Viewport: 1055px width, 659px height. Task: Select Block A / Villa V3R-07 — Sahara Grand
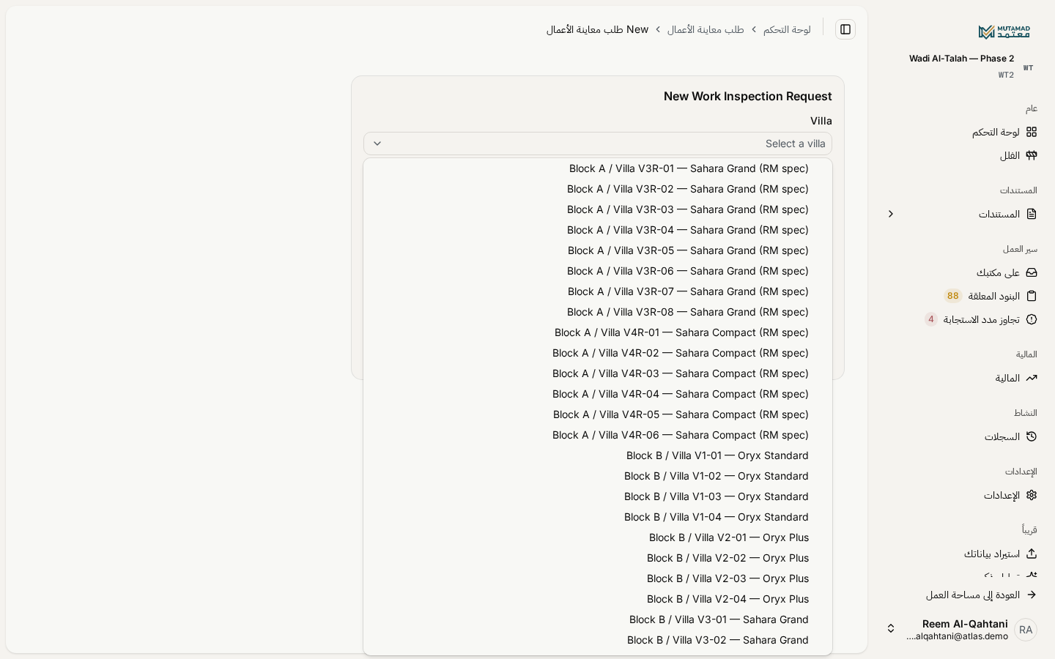click(598, 291)
